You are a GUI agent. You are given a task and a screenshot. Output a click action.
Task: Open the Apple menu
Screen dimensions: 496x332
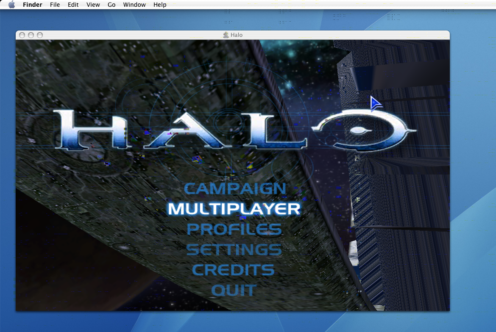click(12, 4)
